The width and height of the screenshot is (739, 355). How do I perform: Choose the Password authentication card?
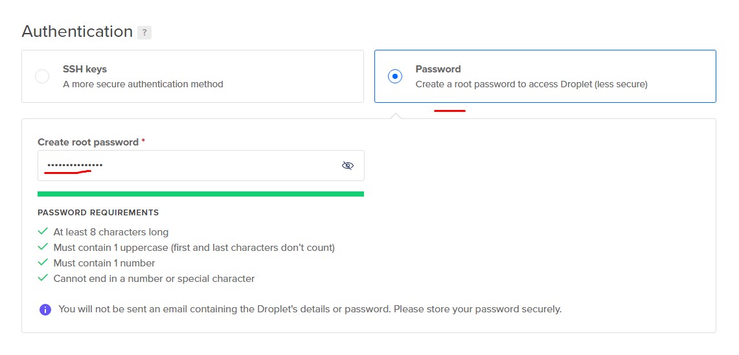545,76
